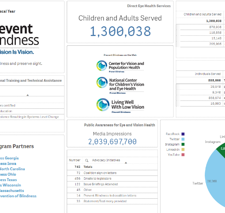Select the Emails to legislators row

tap(112, 178)
